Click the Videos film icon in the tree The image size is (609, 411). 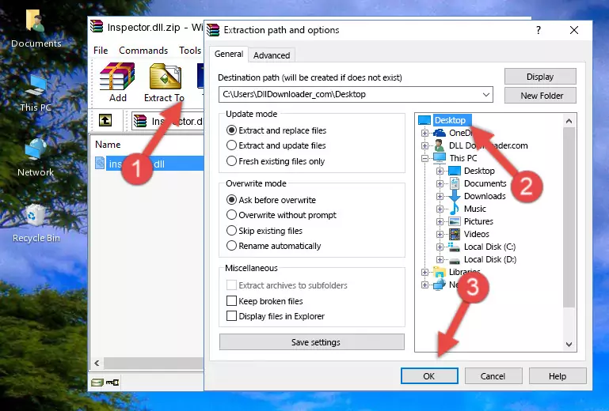click(455, 234)
